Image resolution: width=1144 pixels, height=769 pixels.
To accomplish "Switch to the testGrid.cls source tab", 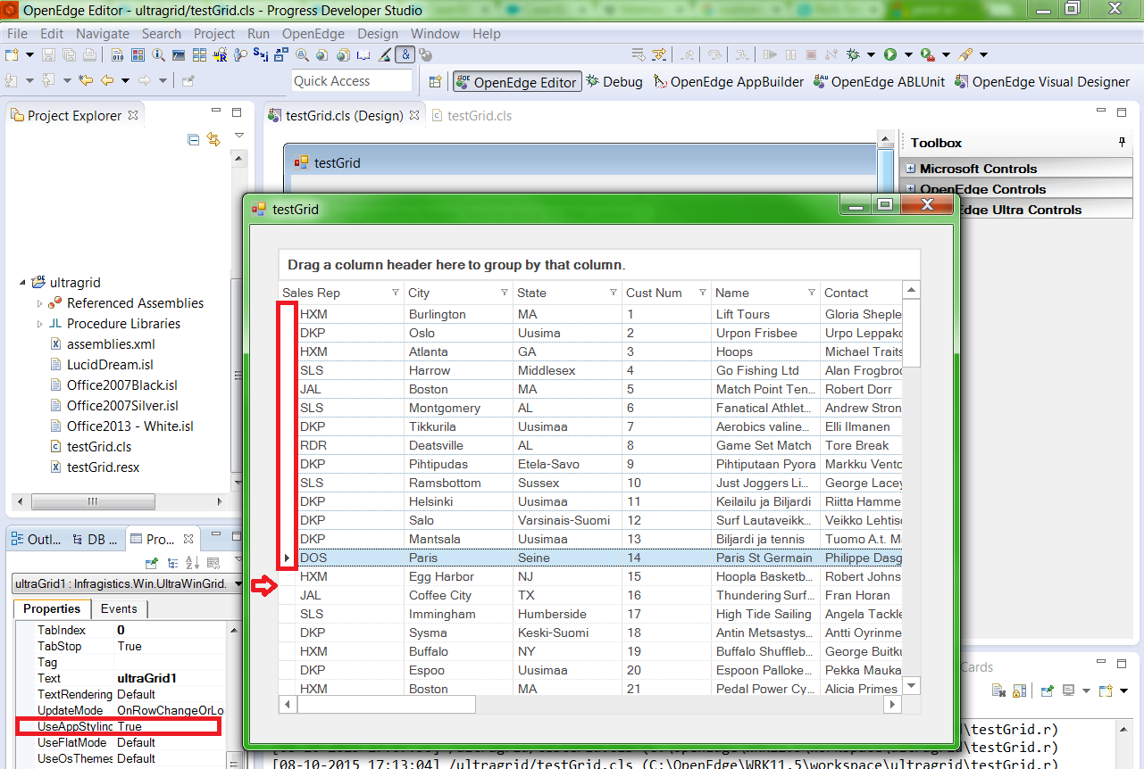I will [472, 115].
